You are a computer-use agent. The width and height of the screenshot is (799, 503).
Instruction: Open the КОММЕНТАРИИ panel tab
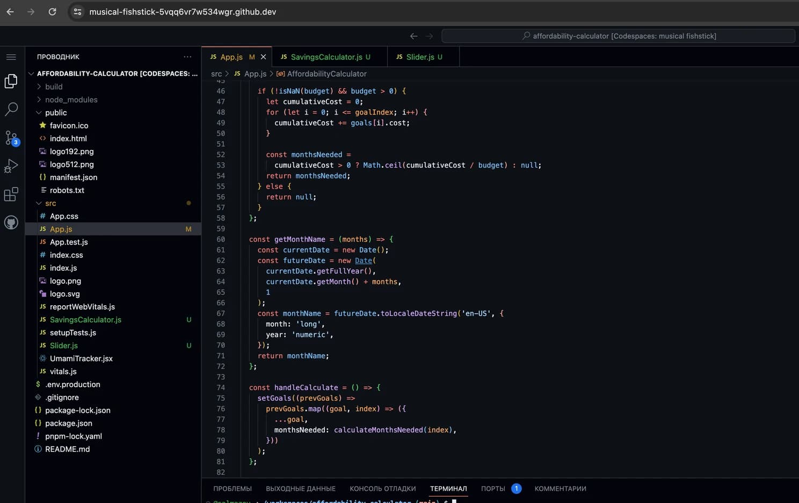(560, 488)
